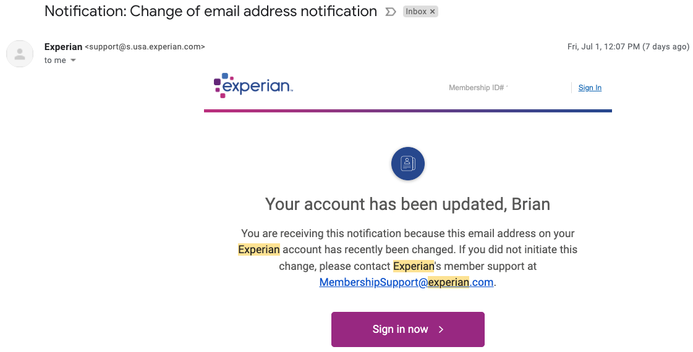Click the sender address support@s.usa.experian.com
Image resolution: width=693 pixels, height=352 pixels.
tap(145, 47)
